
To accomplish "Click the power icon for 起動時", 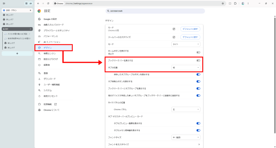I will click(x=39, y=65).
